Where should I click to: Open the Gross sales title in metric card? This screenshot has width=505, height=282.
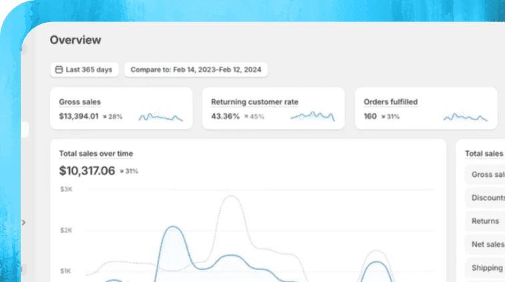tap(80, 102)
